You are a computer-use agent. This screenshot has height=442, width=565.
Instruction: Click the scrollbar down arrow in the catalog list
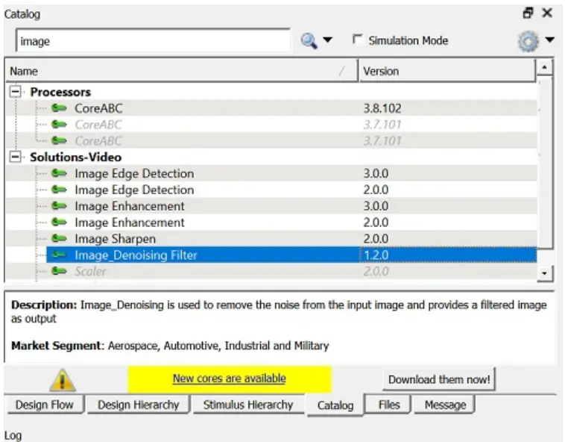(546, 273)
